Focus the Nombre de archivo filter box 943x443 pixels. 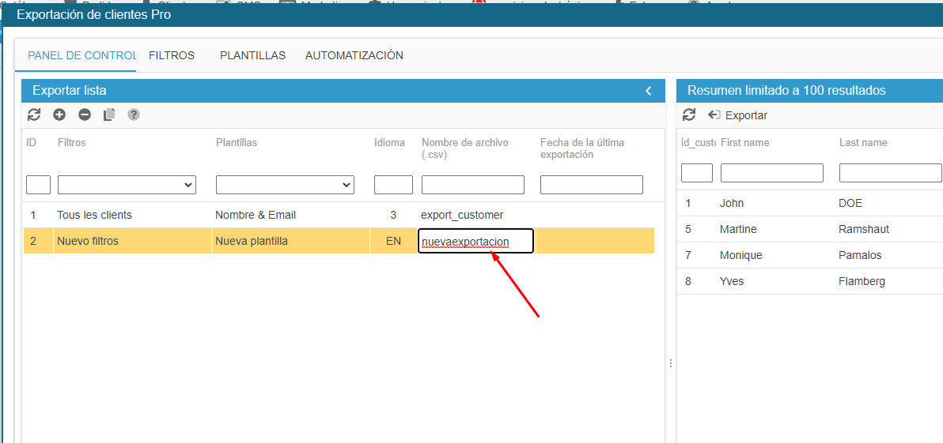click(472, 185)
